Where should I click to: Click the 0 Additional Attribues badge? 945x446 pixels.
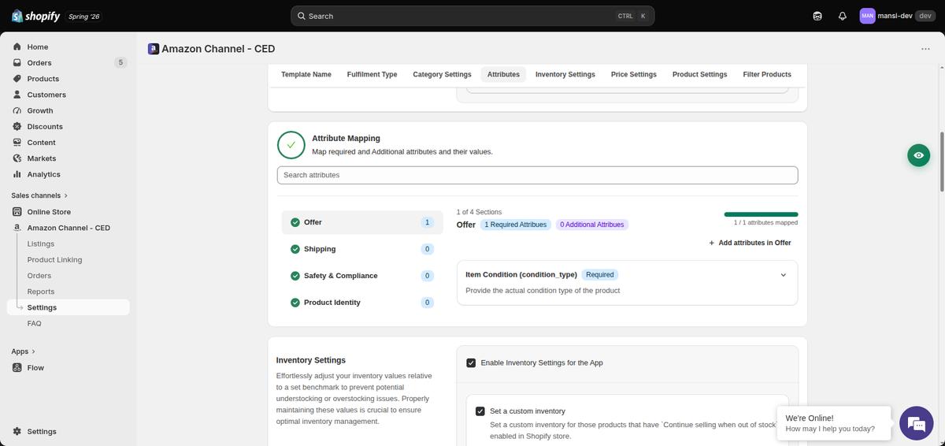pos(592,225)
